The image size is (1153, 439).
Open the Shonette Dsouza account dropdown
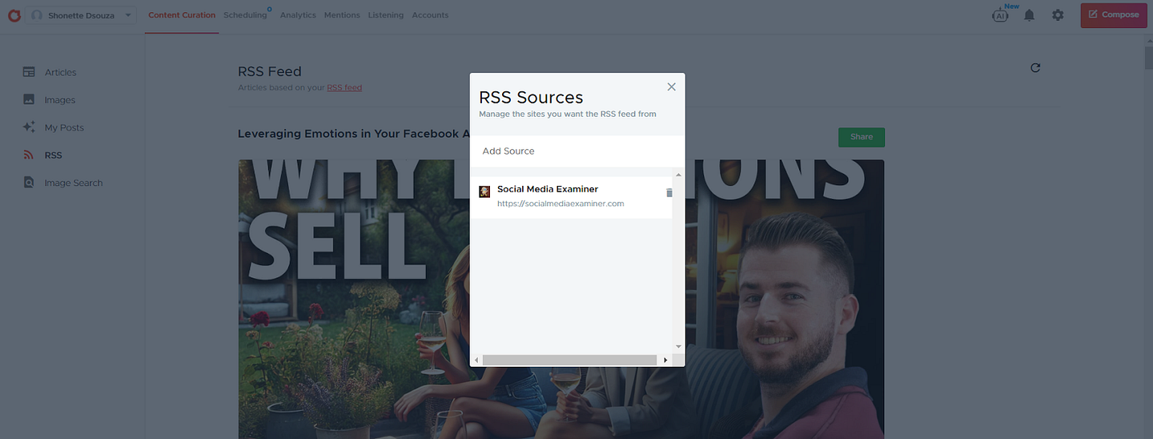(81, 15)
